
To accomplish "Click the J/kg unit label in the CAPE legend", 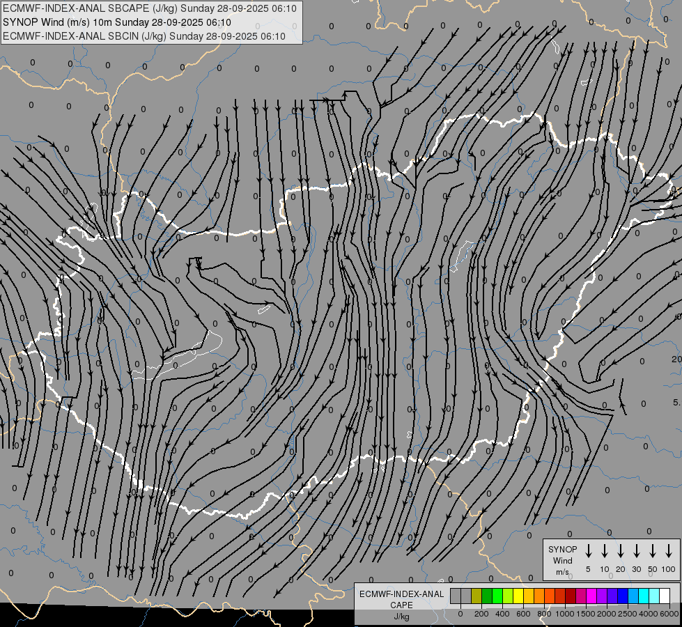I will [x=401, y=617].
